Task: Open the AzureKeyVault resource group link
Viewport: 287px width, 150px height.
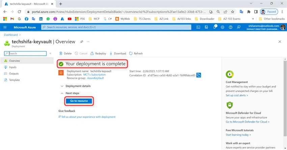Action: pos(96,78)
